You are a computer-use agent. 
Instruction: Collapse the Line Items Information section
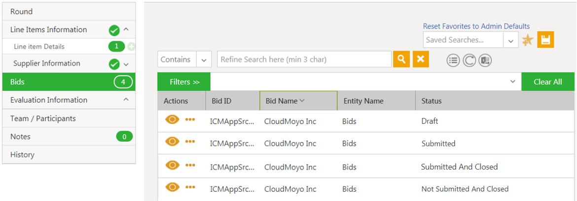click(126, 29)
